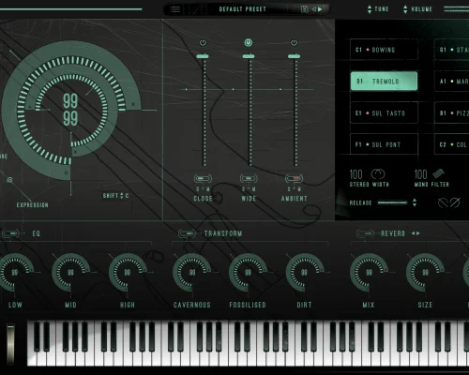Select the C2 Col articulation
The height and width of the screenshot is (375, 469).
452,144
